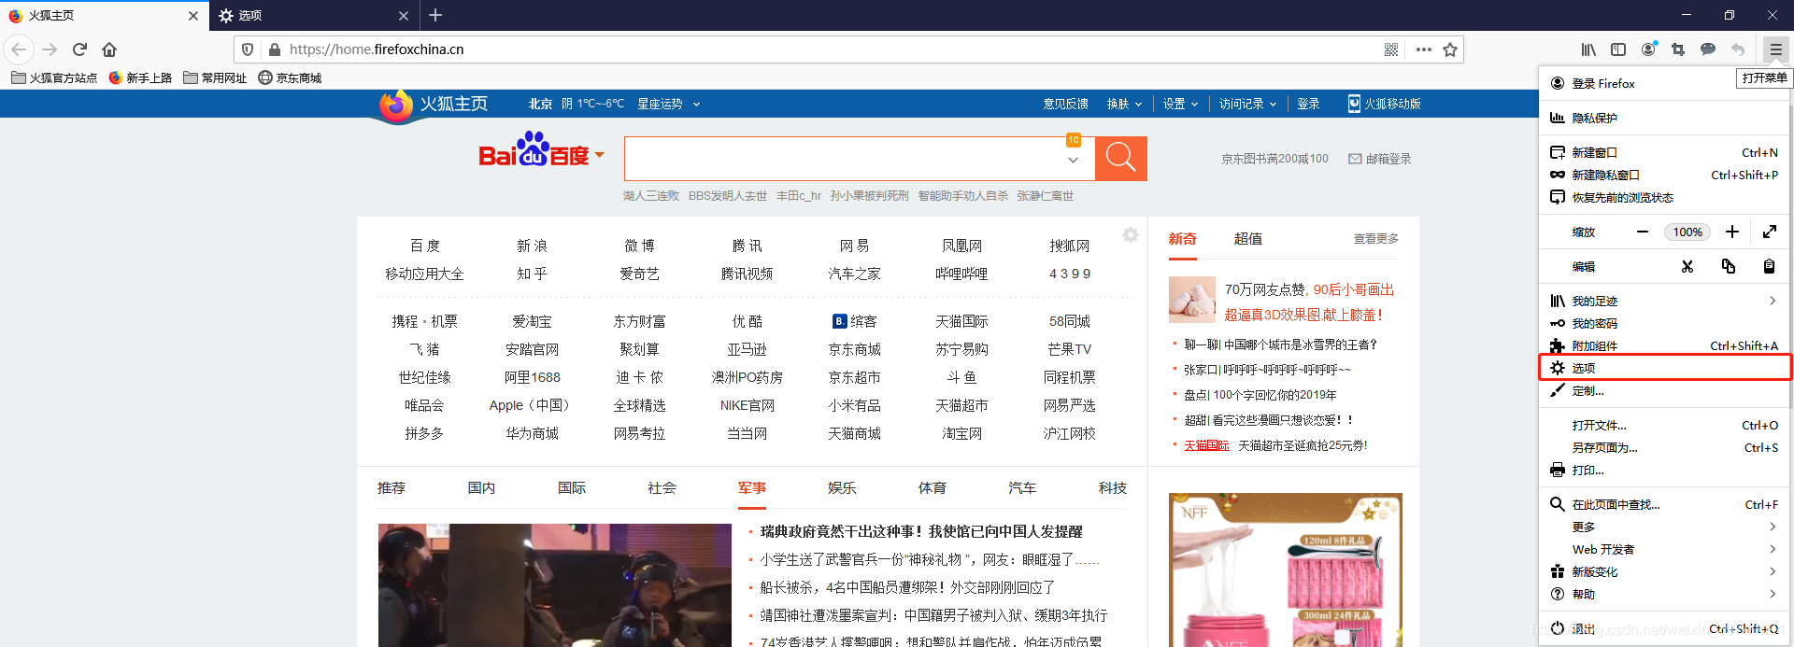Image resolution: width=1794 pixels, height=647 pixels.
Task: Click the site lock security icon
Action: coord(275,49)
